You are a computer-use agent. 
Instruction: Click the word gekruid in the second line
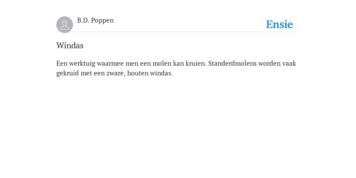(x=68, y=74)
